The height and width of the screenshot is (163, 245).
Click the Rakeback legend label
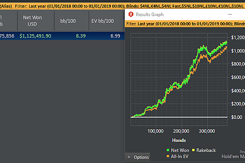point(206,150)
